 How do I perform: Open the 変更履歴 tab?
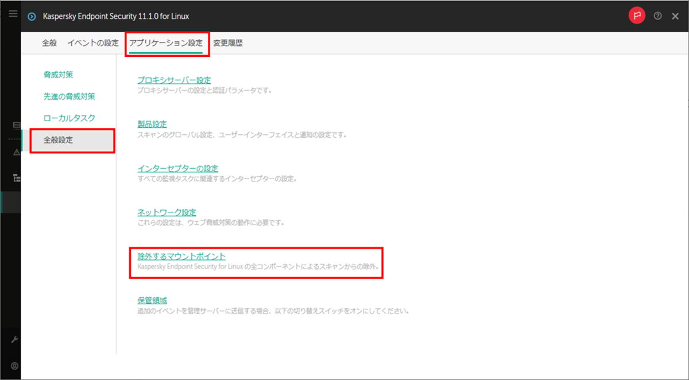[228, 43]
